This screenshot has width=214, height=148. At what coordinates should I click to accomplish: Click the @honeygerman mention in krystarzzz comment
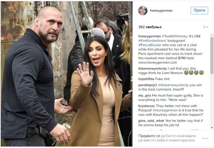[x=165, y=110]
